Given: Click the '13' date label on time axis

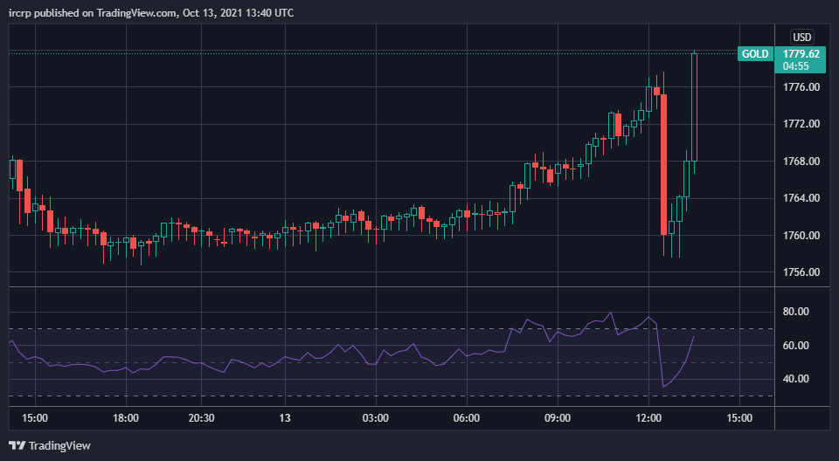Looking at the screenshot, I should click(285, 418).
